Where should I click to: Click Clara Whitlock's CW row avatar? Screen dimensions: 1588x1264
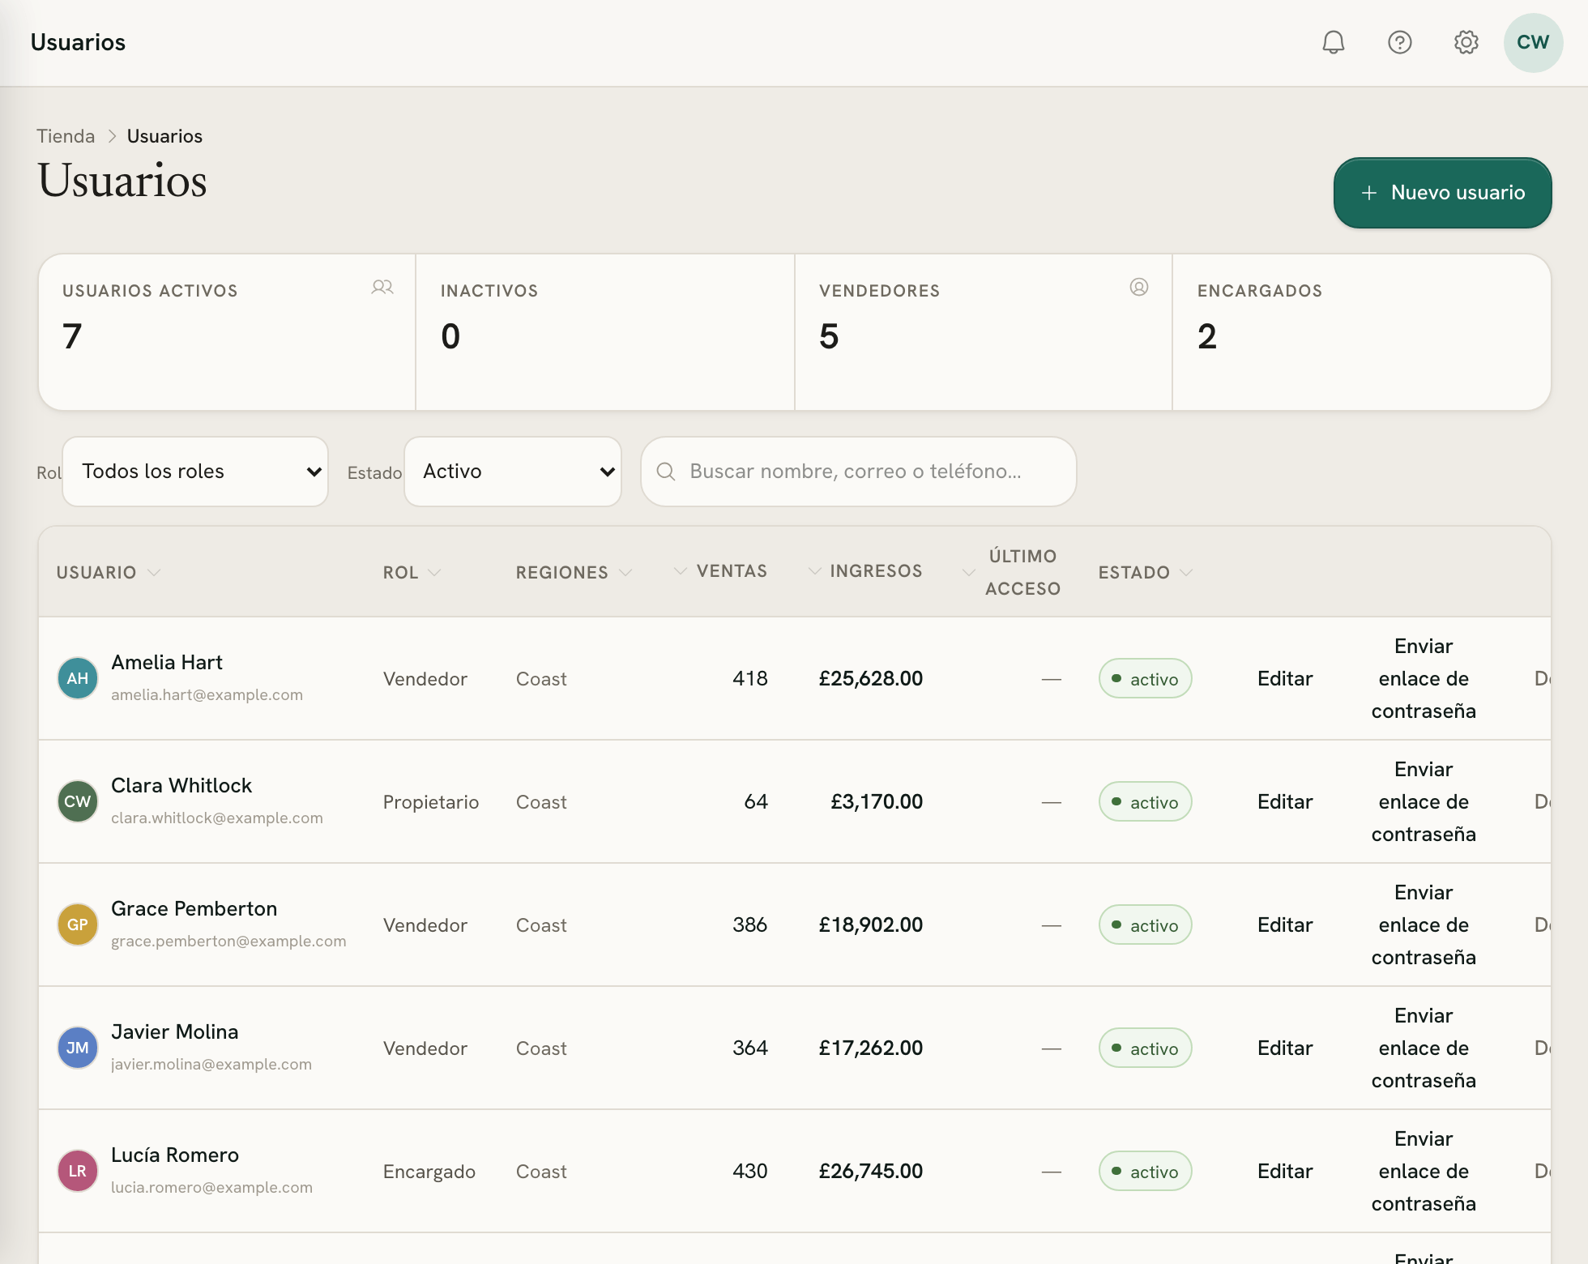coord(78,801)
